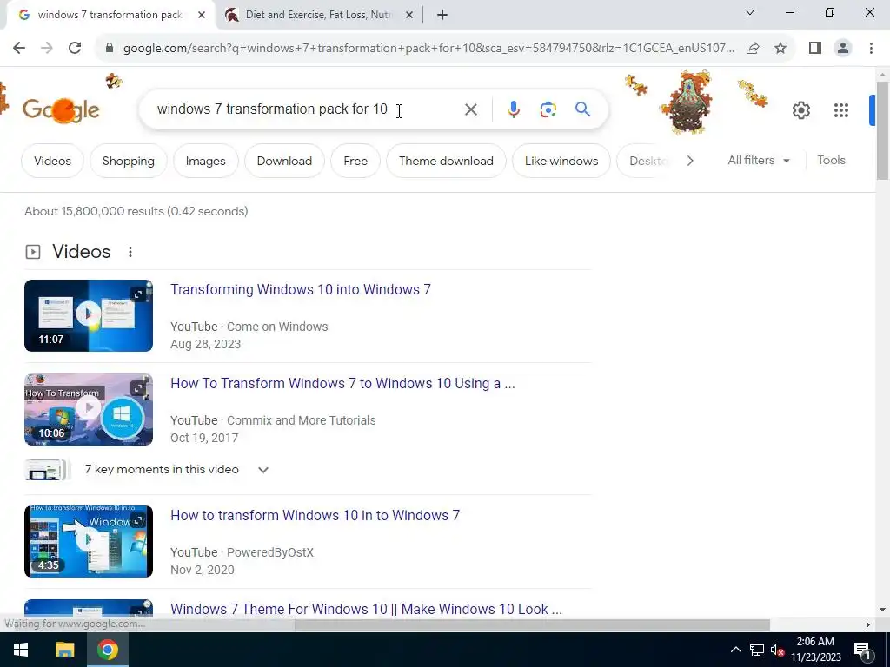This screenshot has height=667, width=890.
Task: Close the windows 7 transformation pack tab
Action: coord(202,16)
